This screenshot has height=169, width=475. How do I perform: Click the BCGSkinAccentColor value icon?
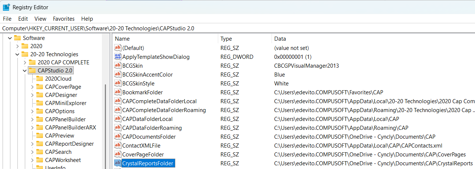coord(118,74)
